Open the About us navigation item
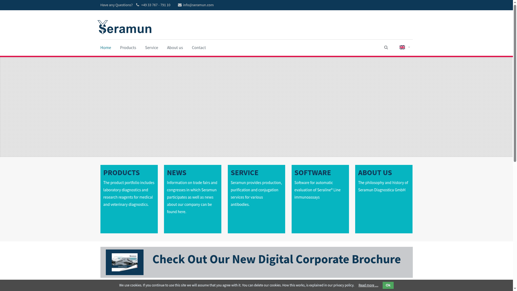 (x=175, y=47)
